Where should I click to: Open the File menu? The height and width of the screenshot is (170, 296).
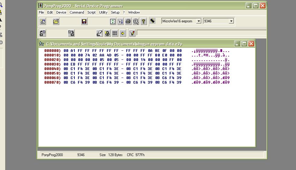(x=41, y=12)
